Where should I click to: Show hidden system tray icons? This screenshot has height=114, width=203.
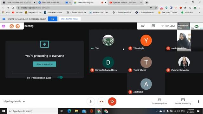pyautogui.click(x=157, y=111)
